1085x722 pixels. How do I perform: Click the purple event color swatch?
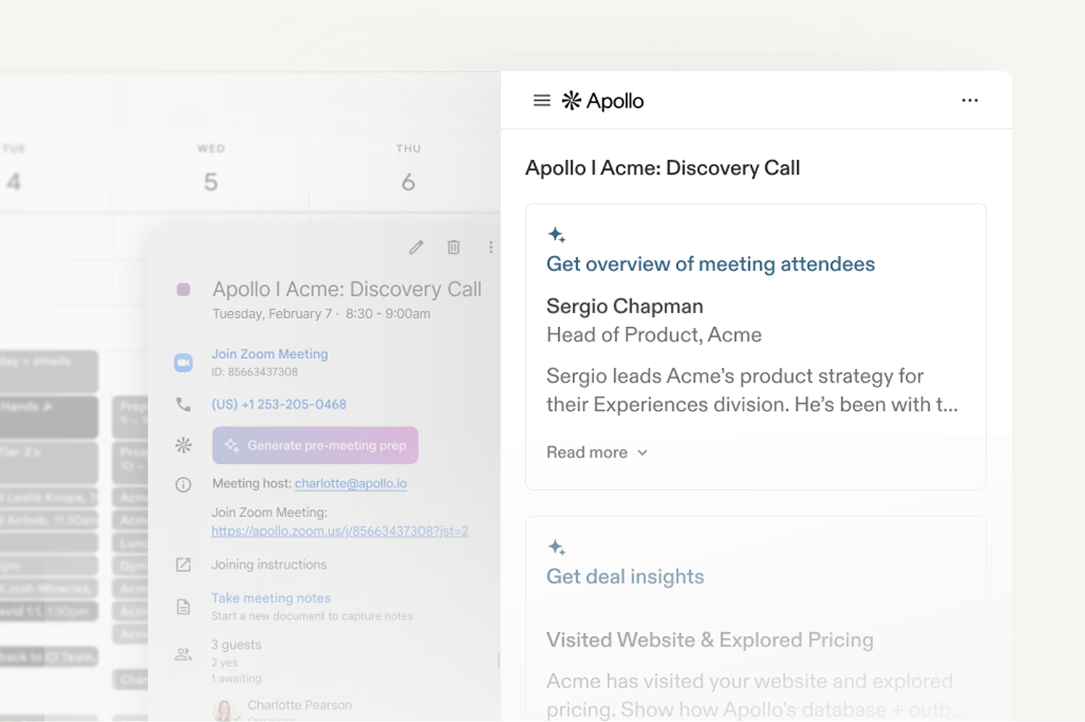(x=183, y=290)
